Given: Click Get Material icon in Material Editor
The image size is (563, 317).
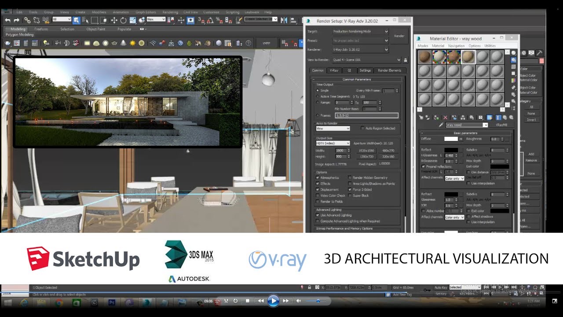Looking at the screenshot, I should (x=421, y=118).
